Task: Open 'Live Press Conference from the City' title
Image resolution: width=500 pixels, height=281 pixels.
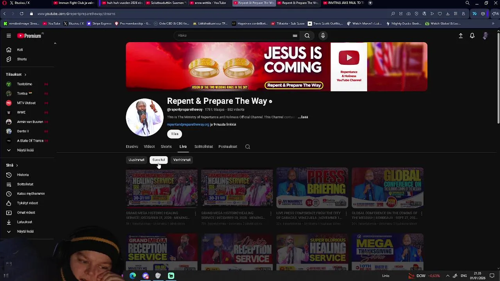Action: (309, 215)
